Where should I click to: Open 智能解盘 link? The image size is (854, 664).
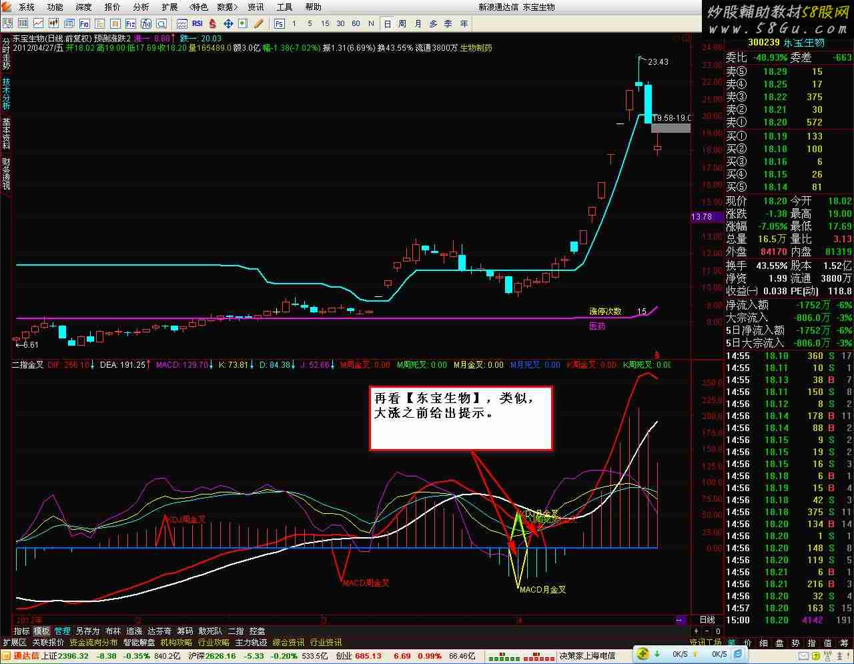pos(139,643)
